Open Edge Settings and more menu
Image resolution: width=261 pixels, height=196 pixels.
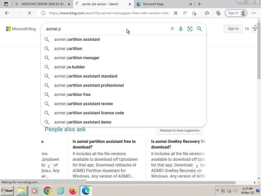point(254,13)
